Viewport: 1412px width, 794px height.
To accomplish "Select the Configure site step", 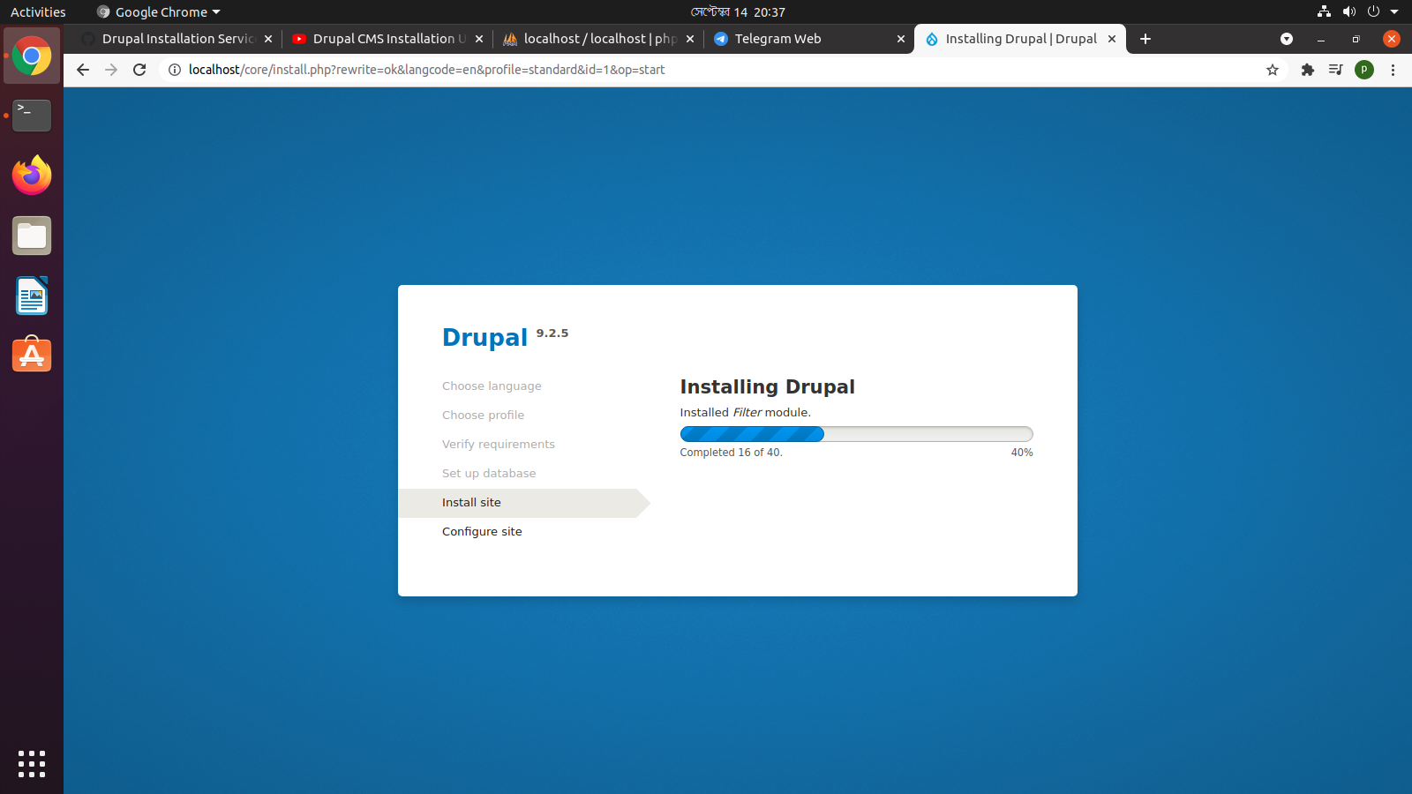I will pos(482,531).
